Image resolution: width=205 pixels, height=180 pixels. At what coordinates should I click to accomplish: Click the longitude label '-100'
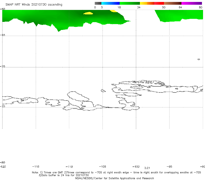tap(136, 166)
